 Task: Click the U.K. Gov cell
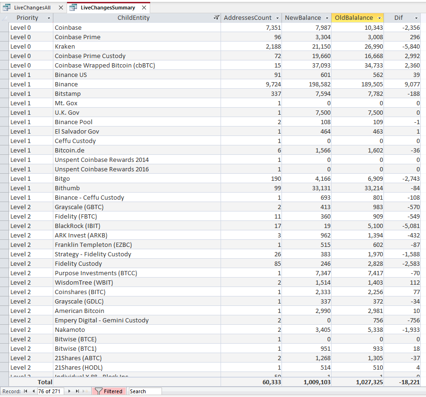pos(137,112)
